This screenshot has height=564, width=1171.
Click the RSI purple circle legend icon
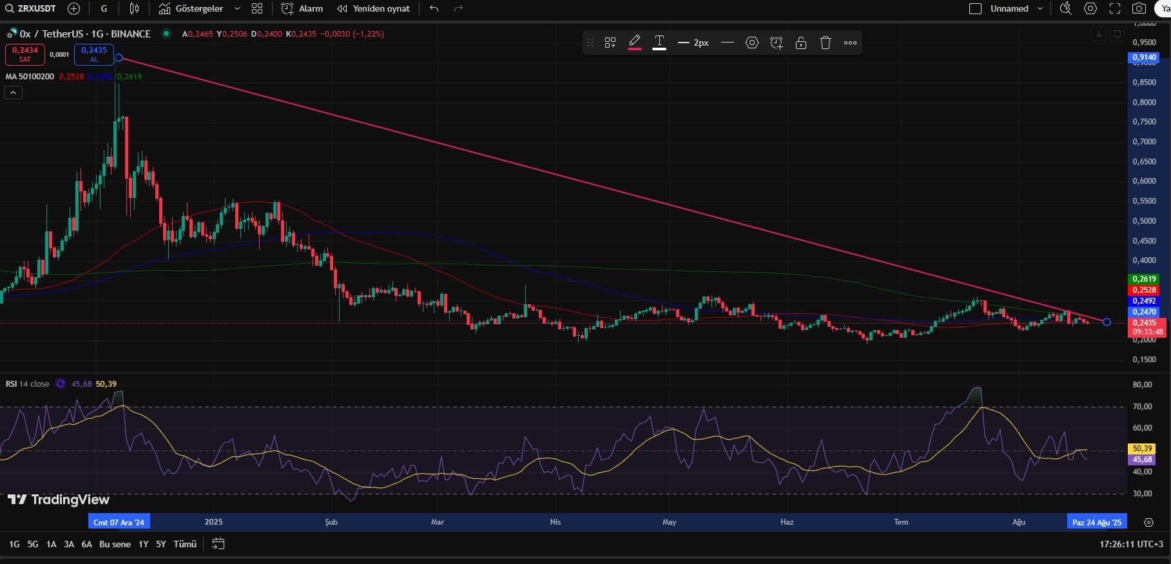(x=61, y=384)
